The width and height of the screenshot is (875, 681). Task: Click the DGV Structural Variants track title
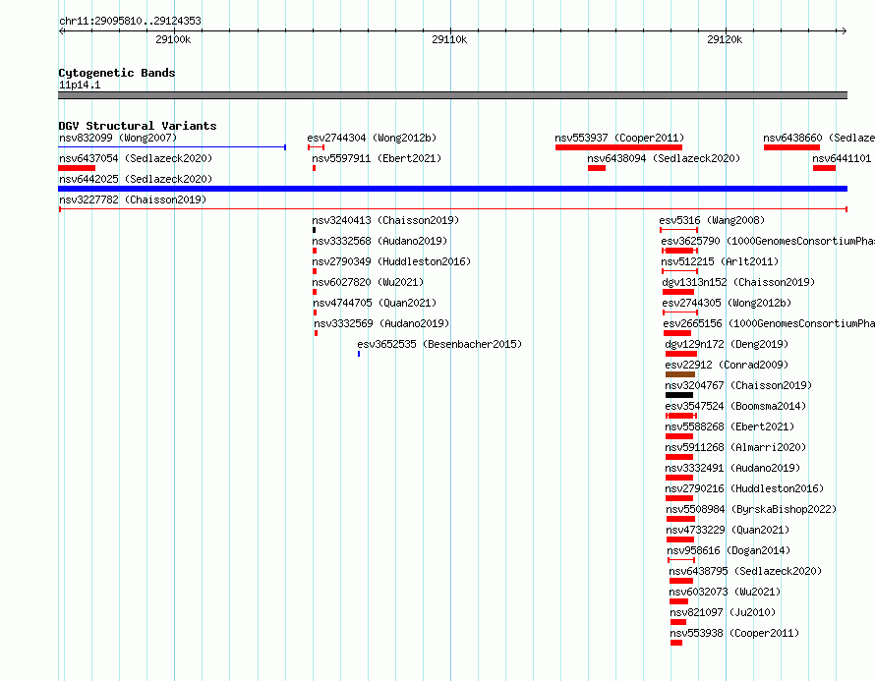(138, 126)
